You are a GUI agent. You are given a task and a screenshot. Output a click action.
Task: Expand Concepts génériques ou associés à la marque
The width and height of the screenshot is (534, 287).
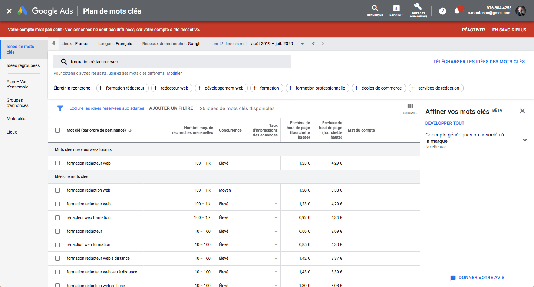tap(525, 140)
